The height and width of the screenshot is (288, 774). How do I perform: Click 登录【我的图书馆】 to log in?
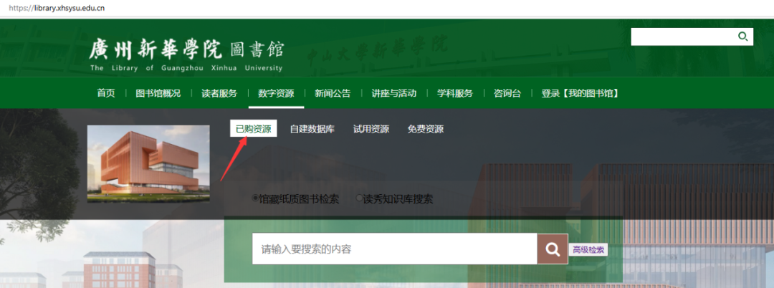coord(580,93)
